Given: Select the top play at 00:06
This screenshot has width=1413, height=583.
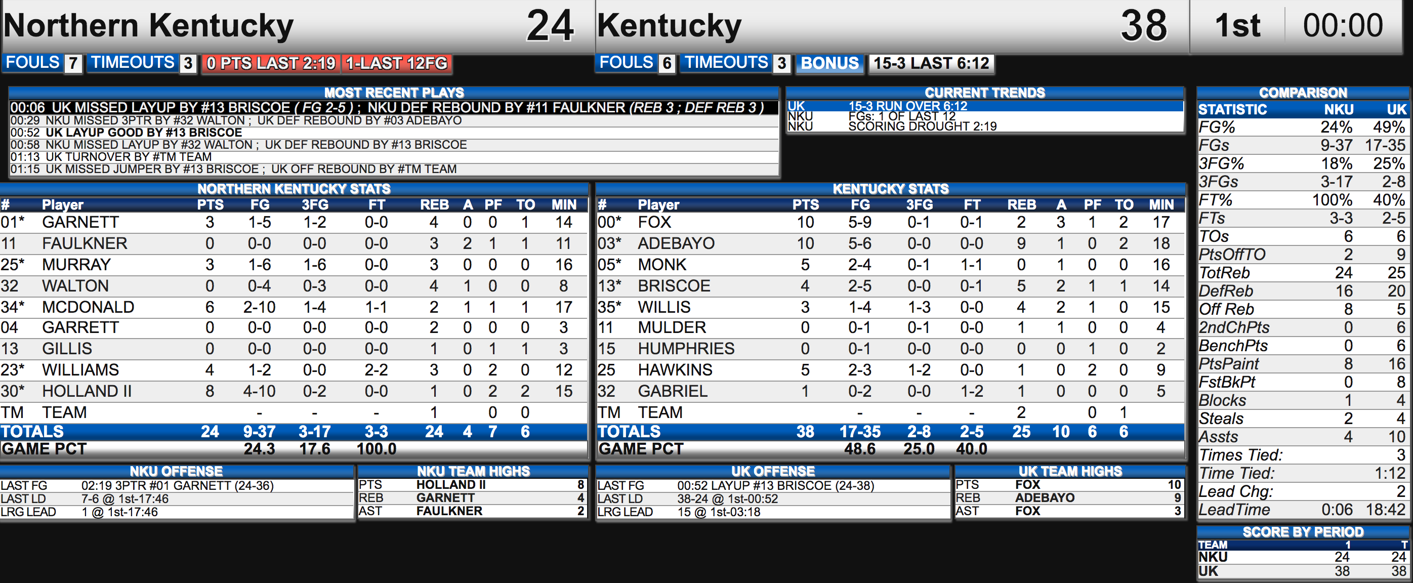Looking at the screenshot, I should pyautogui.click(x=394, y=107).
